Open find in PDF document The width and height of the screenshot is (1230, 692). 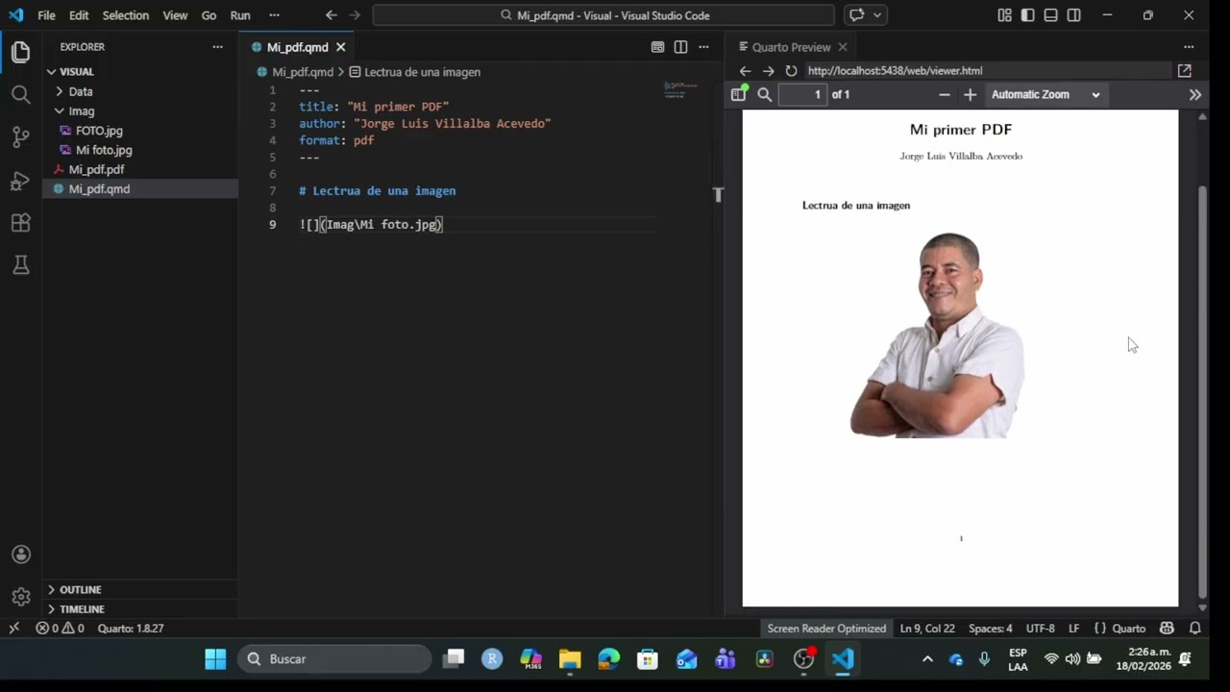pos(765,94)
